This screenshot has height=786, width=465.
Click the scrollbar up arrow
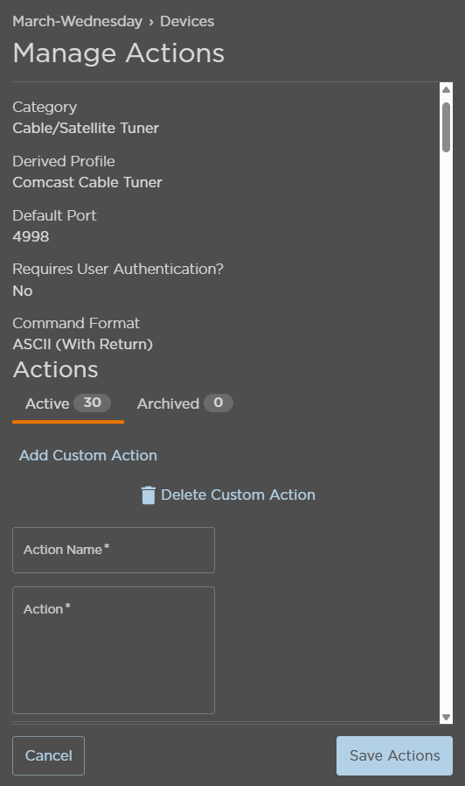[446, 90]
